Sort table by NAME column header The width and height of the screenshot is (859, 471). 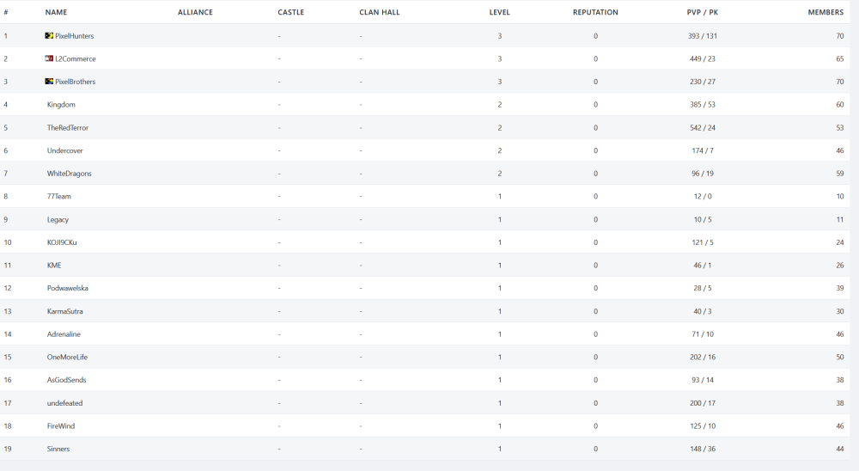tap(56, 13)
